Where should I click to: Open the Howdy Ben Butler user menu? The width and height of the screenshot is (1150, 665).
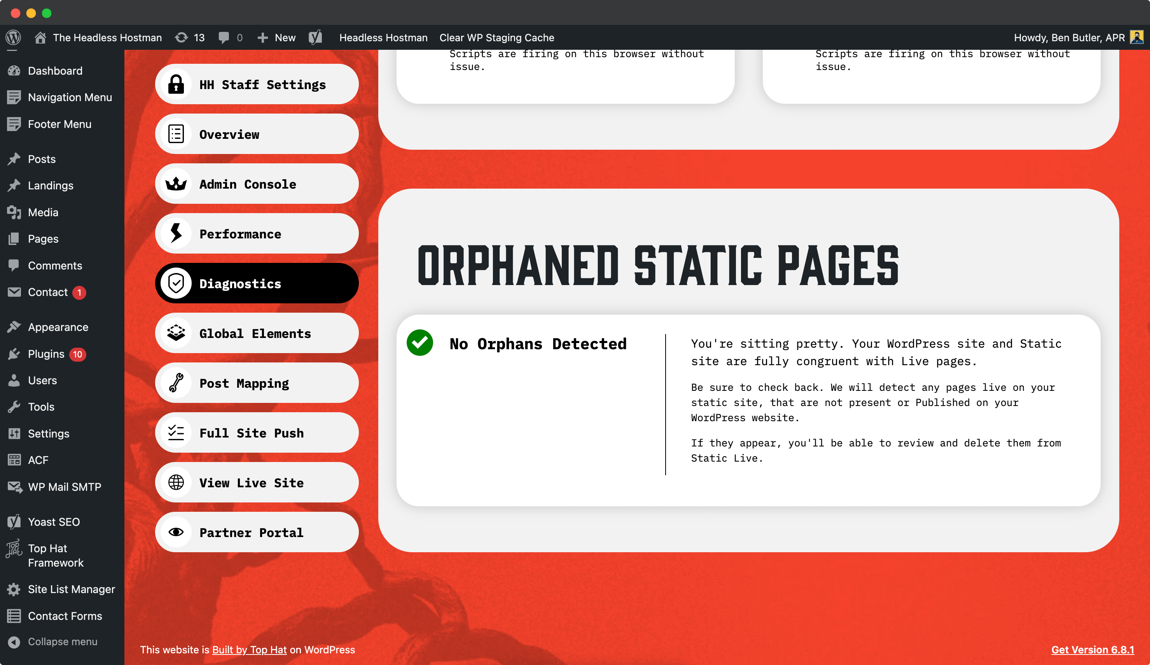pyautogui.click(x=1069, y=37)
